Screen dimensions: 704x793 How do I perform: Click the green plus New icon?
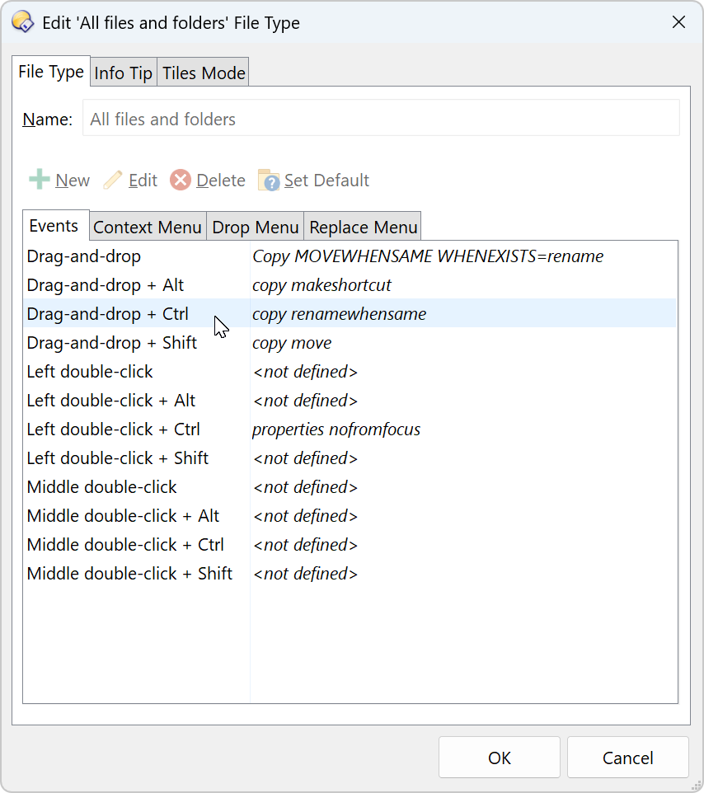coord(39,180)
